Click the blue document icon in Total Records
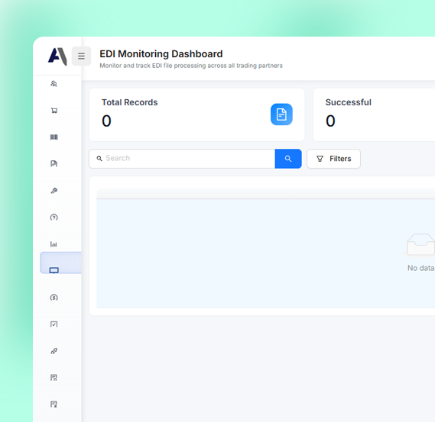 (x=281, y=114)
